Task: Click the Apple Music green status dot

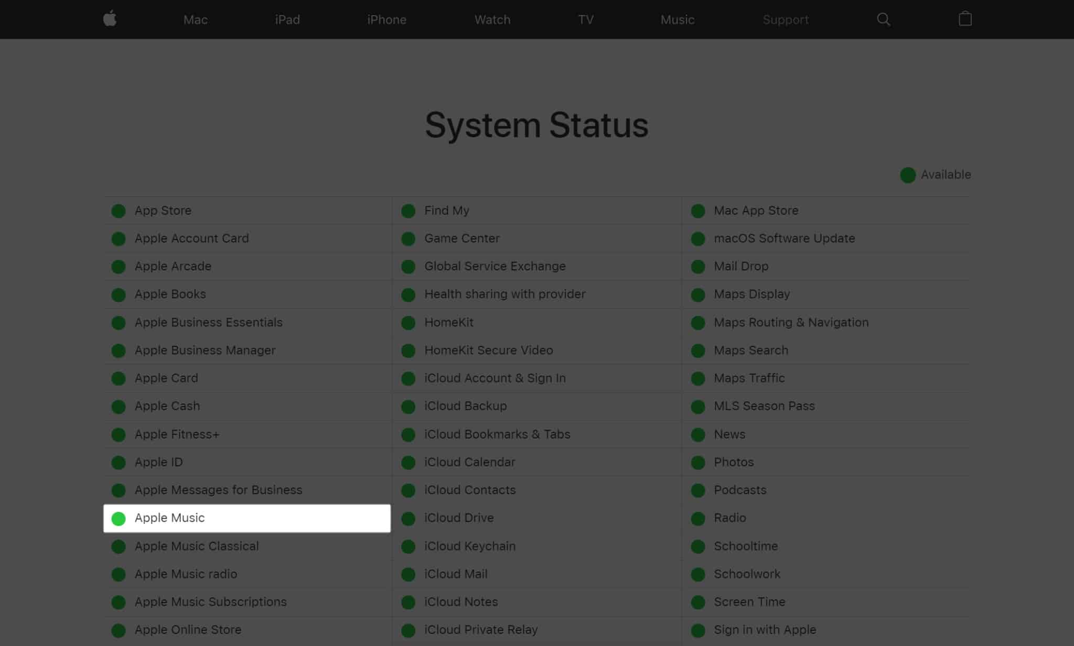Action: pos(119,517)
